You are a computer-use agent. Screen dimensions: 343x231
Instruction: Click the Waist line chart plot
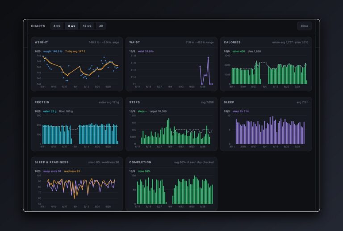tap(175, 70)
